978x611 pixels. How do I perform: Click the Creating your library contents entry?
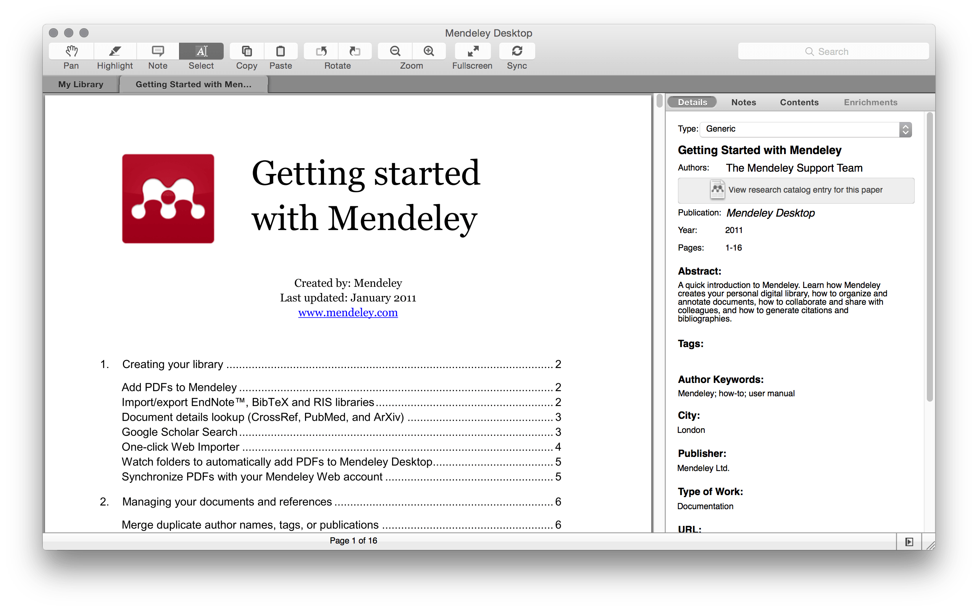tap(330, 364)
